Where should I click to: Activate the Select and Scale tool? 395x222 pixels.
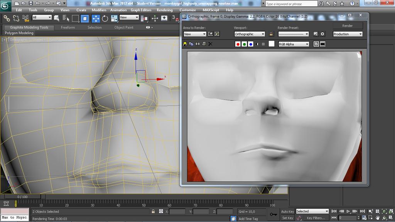tap(114, 18)
